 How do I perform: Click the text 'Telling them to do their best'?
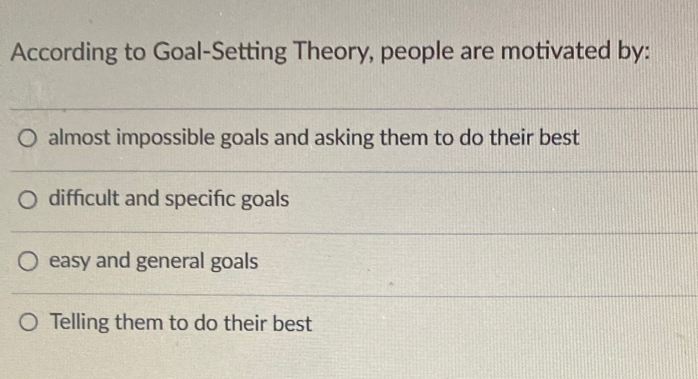point(181,322)
